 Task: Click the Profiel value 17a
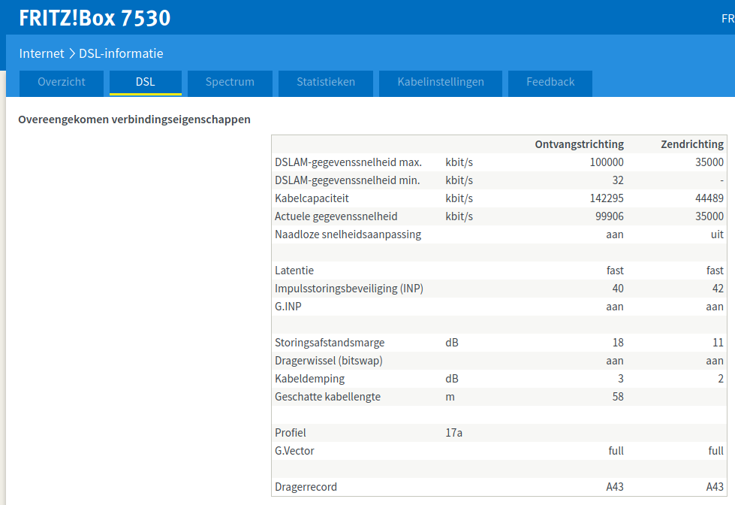(x=453, y=433)
